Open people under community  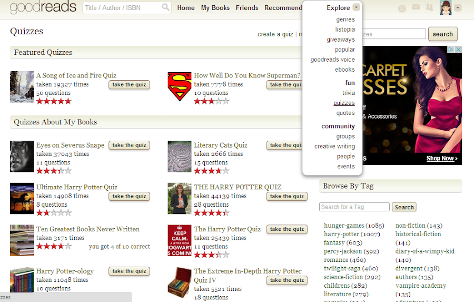pyautogui.click(x=346, y=156)
